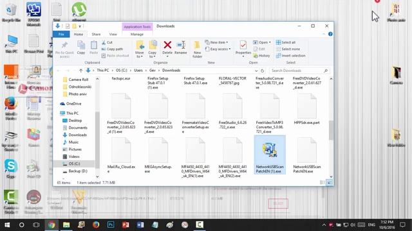Click the History button in the Open group
The image size is (412, 231).
pyautogui.click(x=262, y=56)
